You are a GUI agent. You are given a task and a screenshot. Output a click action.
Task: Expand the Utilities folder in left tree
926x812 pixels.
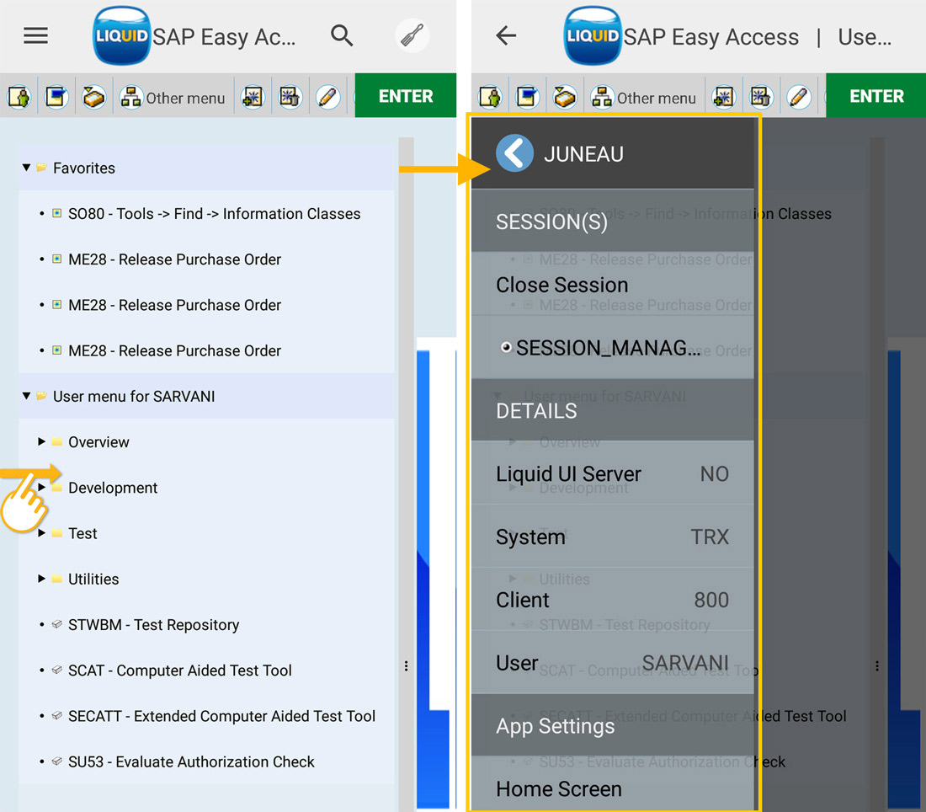[42, 579]
